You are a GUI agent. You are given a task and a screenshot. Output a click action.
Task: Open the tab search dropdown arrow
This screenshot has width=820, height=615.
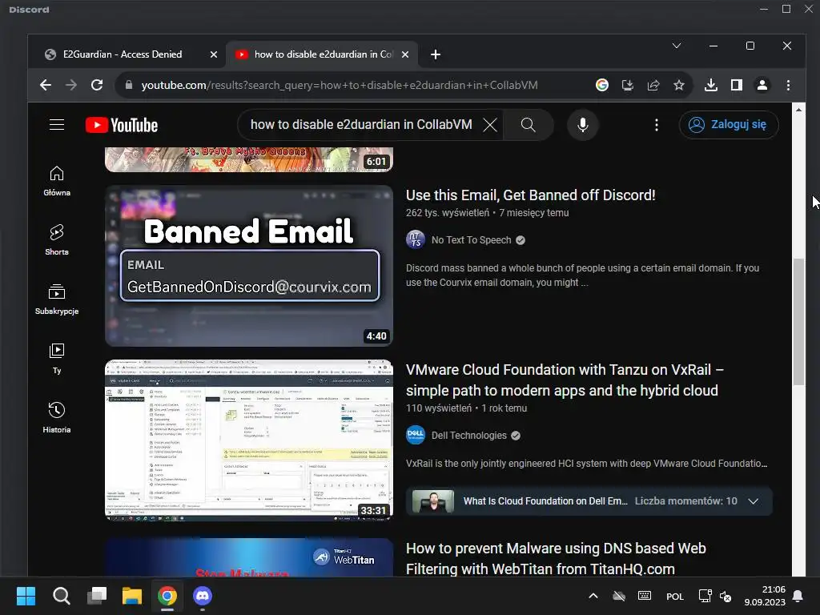click(x=676, y=46)
